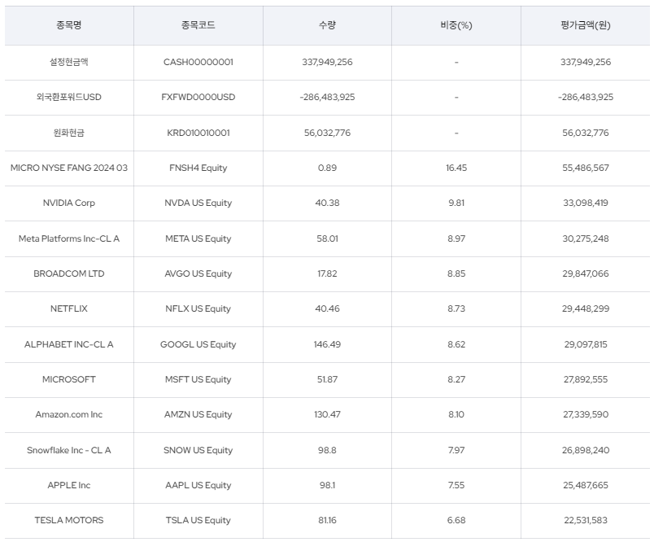Click weight value 9.81

click(x=456, y=203)
